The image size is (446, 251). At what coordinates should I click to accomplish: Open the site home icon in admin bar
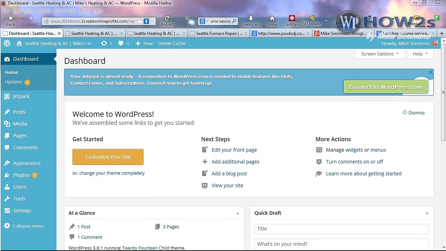point(19,43)
